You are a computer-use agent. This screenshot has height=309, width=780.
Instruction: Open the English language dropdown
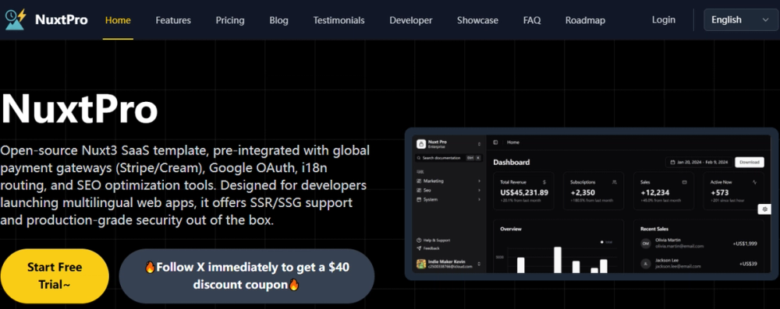coord(741,20)
